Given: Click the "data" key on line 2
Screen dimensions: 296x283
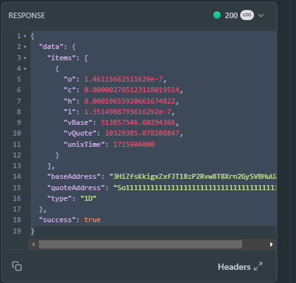Looking at the screenshot, I should click(51, 46).
